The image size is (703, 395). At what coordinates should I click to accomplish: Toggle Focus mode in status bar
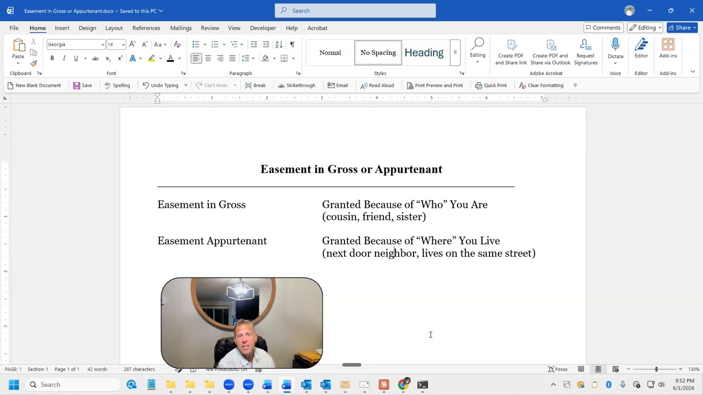[x=558, y=369]
